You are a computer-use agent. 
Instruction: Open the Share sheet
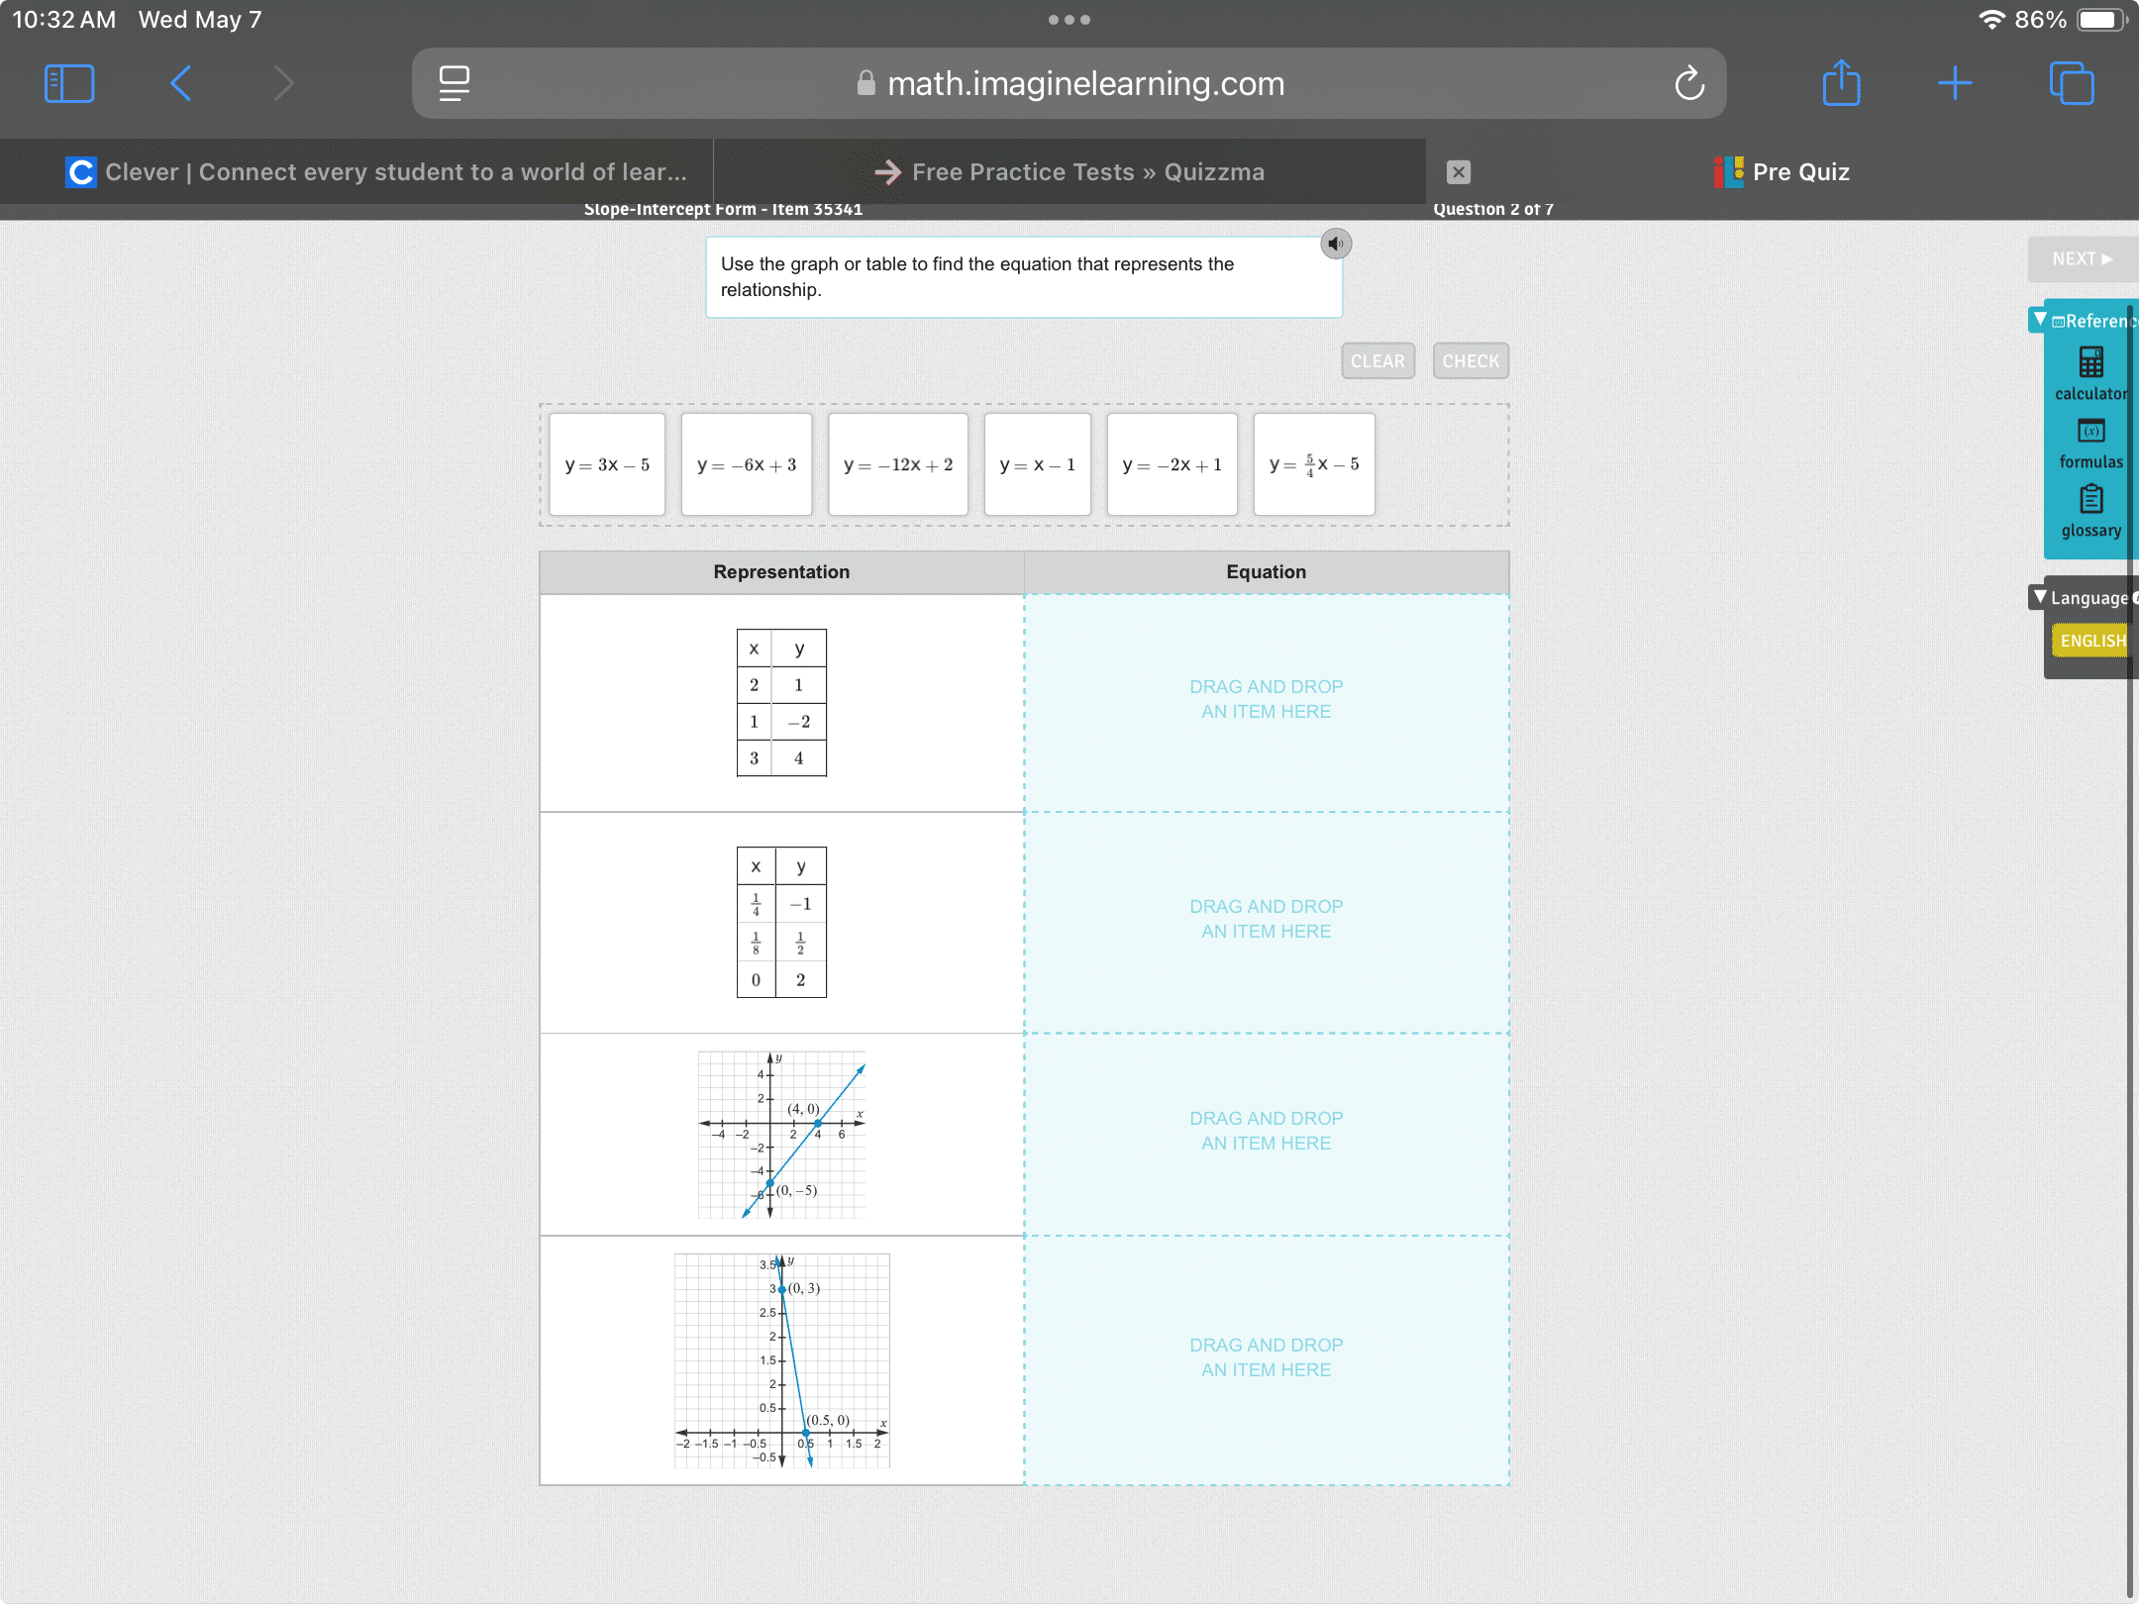point(1842,82)
